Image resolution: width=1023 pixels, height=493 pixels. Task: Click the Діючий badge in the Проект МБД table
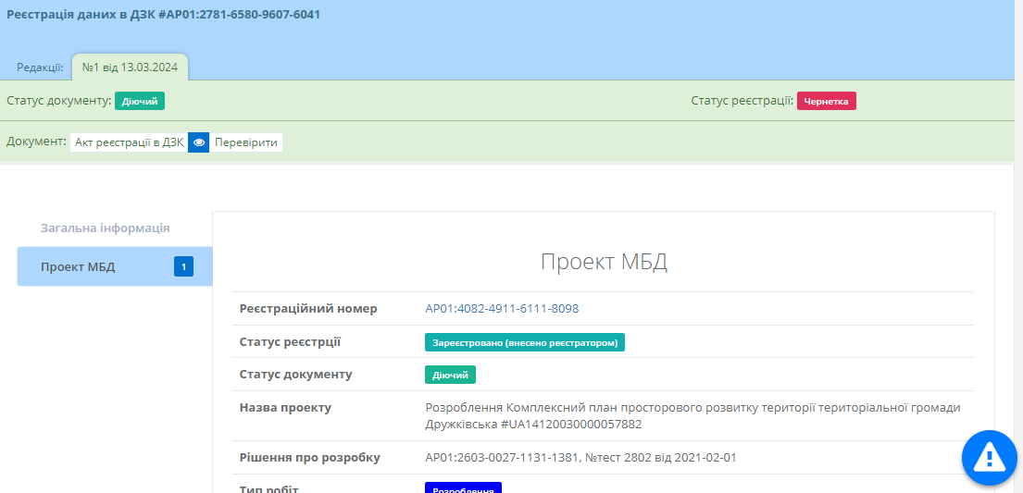click(x=450, y=375)
